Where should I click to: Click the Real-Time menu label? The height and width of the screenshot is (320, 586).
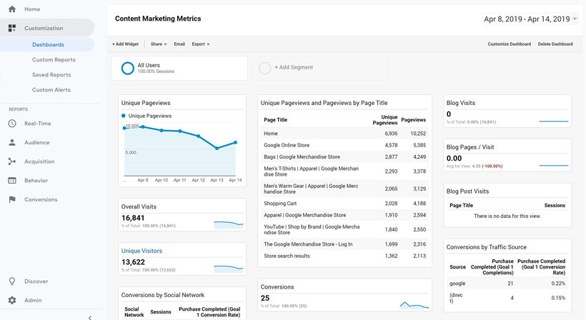pyautogui.click(x=38, y=124)
